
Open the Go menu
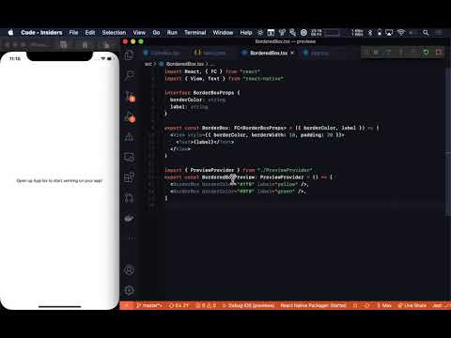point(156,33)
